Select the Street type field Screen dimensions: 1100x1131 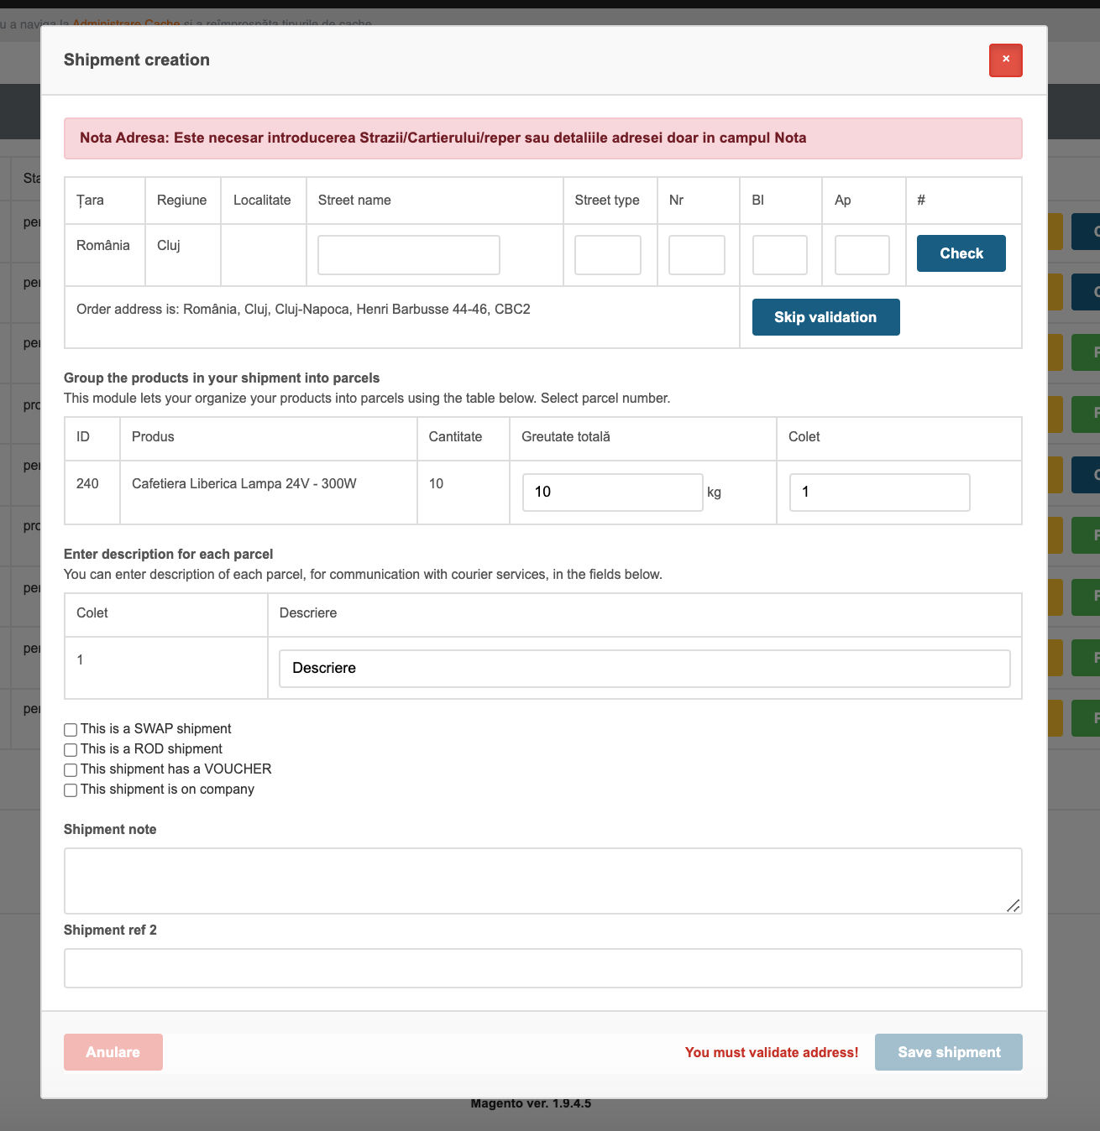pyautogui.click(x=608, y=255)
